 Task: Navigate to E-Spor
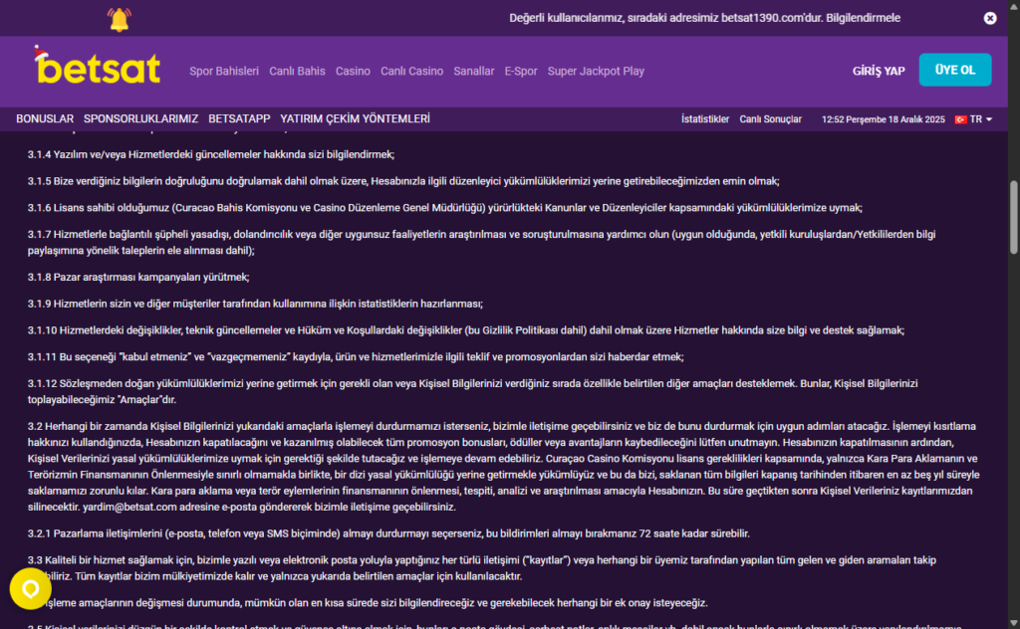coord(521,72)
